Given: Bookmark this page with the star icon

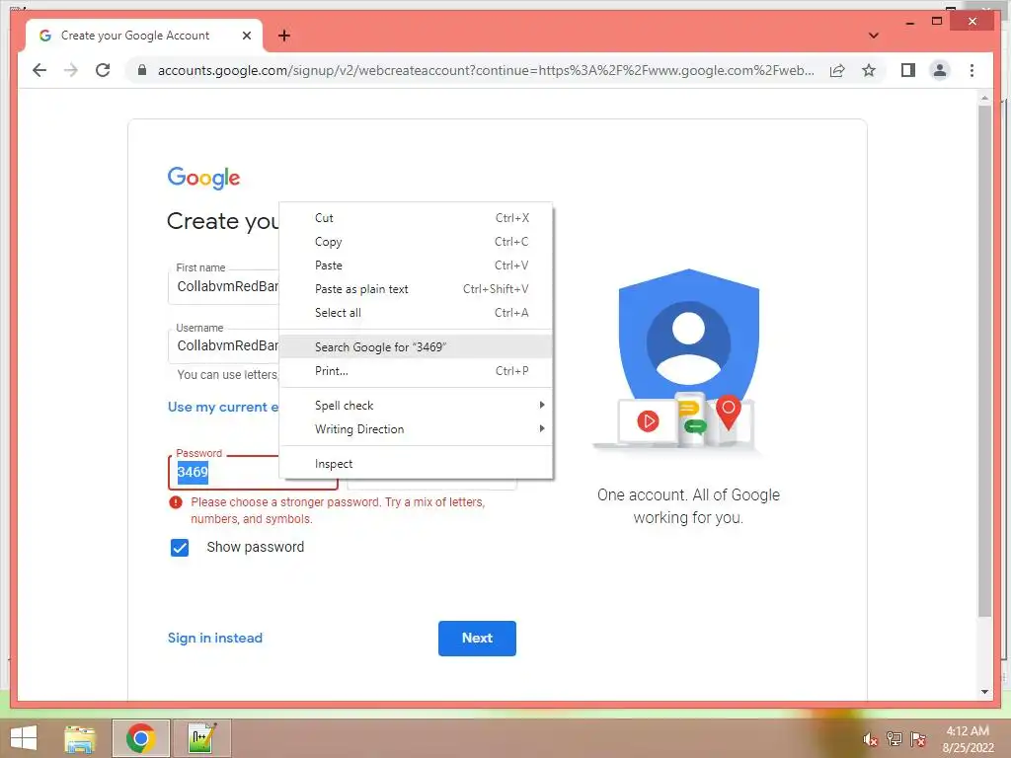Looking at the screenshot, I should pyautogui.click(x=869, y=70).
